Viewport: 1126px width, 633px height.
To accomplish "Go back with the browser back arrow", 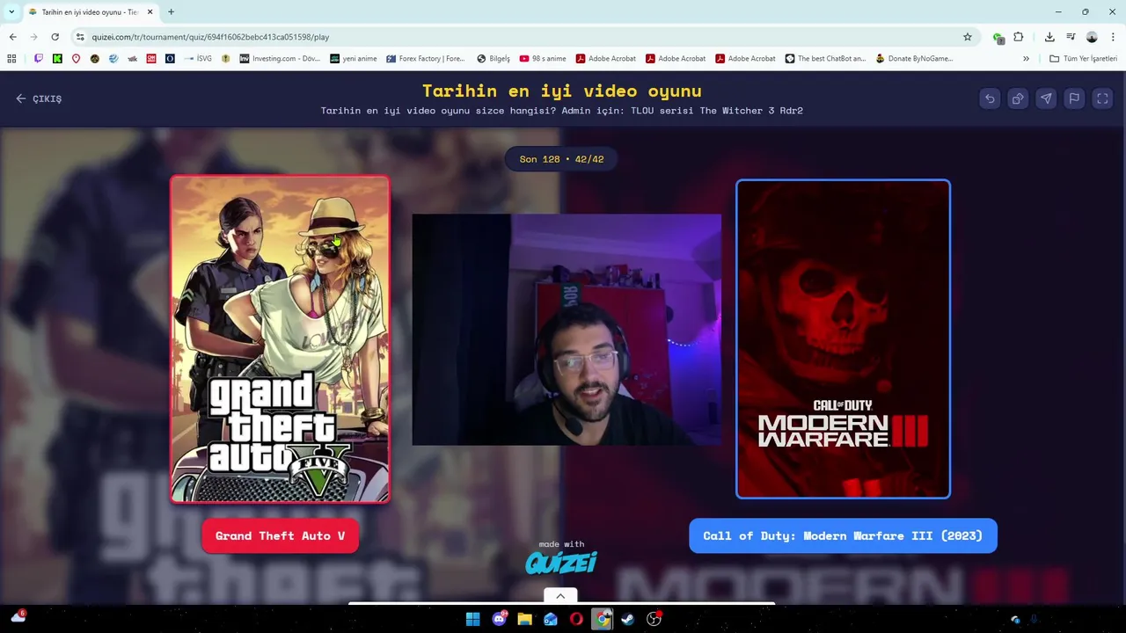I will pos(12,37).
